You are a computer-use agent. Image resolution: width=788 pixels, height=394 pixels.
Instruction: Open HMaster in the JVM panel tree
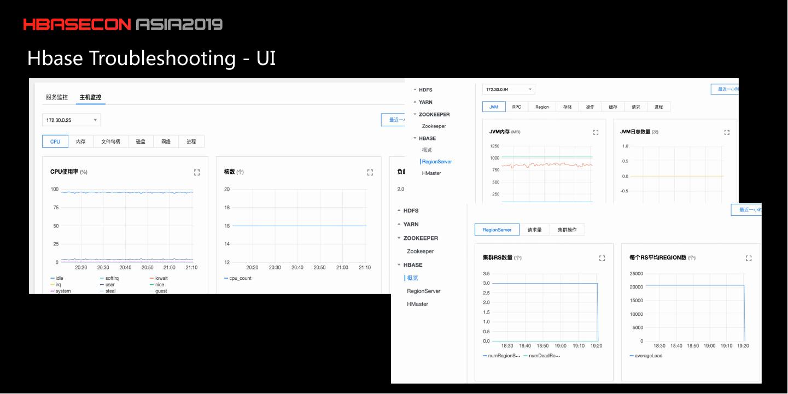point(431,173)
